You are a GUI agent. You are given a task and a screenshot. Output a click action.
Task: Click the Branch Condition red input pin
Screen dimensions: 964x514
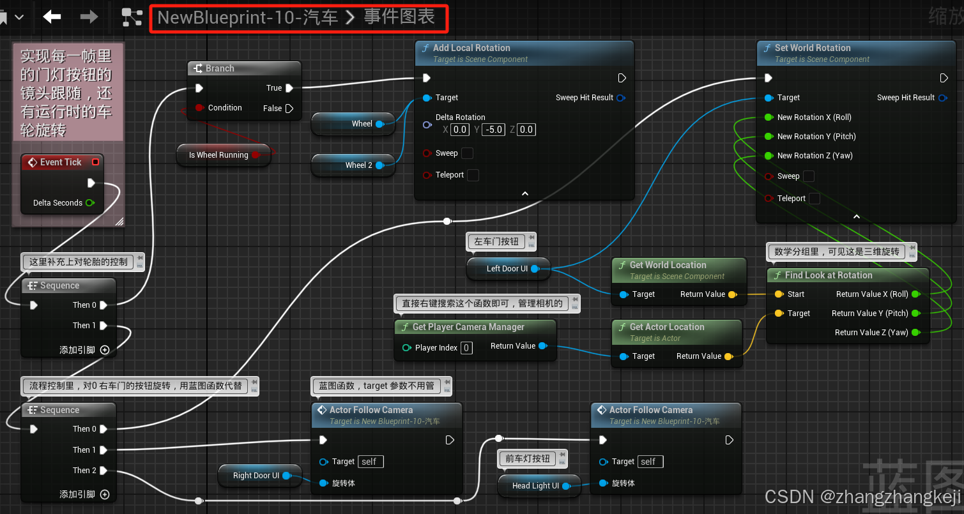coord(199,108)
